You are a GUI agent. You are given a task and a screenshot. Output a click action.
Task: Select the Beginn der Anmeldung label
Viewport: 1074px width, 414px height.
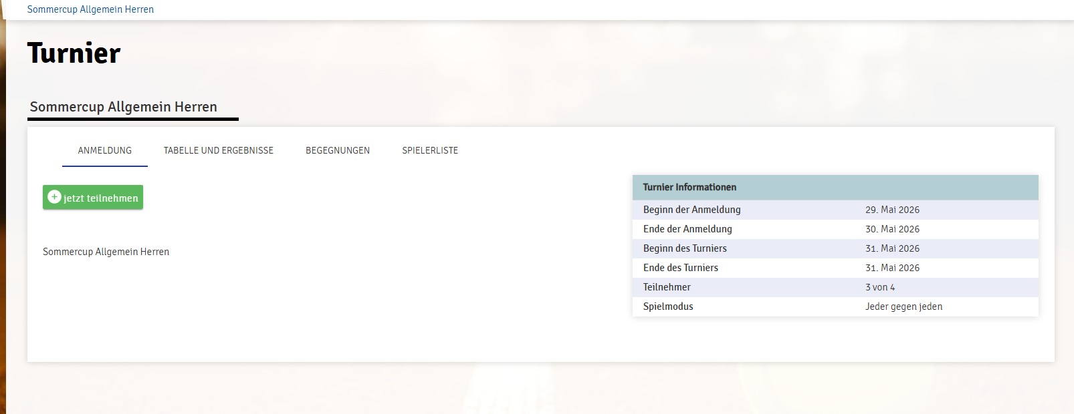click(x=692, y=210)
